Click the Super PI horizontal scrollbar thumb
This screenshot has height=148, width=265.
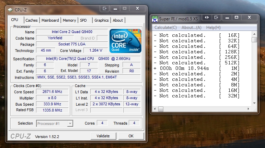click(x=161, y=109)
